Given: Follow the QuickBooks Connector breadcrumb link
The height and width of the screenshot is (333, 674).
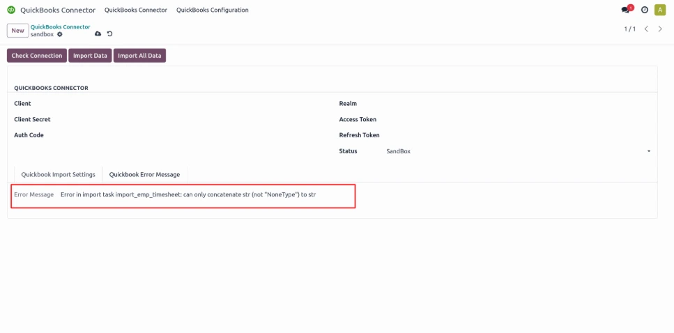Looking at the screenshot, I should pos(60,26).
